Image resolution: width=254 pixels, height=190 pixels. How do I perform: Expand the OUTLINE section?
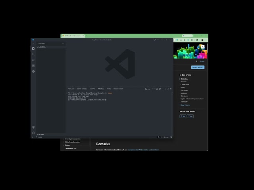pos(51,135)
